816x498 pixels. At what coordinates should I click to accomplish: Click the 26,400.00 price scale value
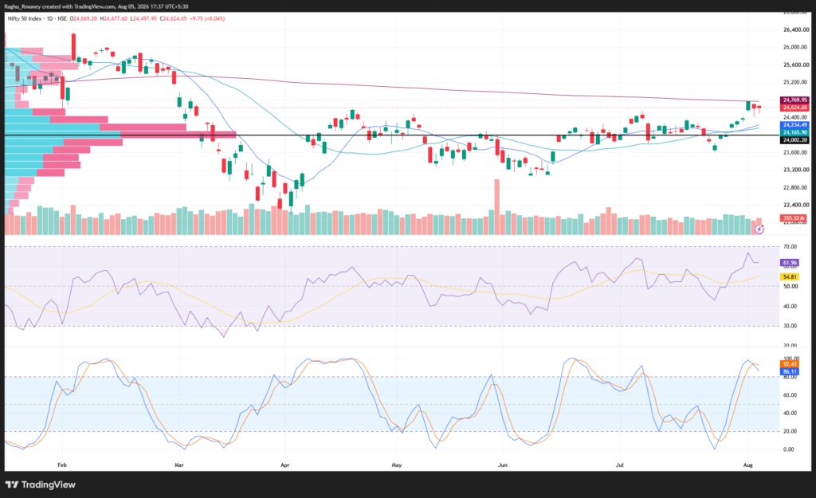tap(796, 29)
